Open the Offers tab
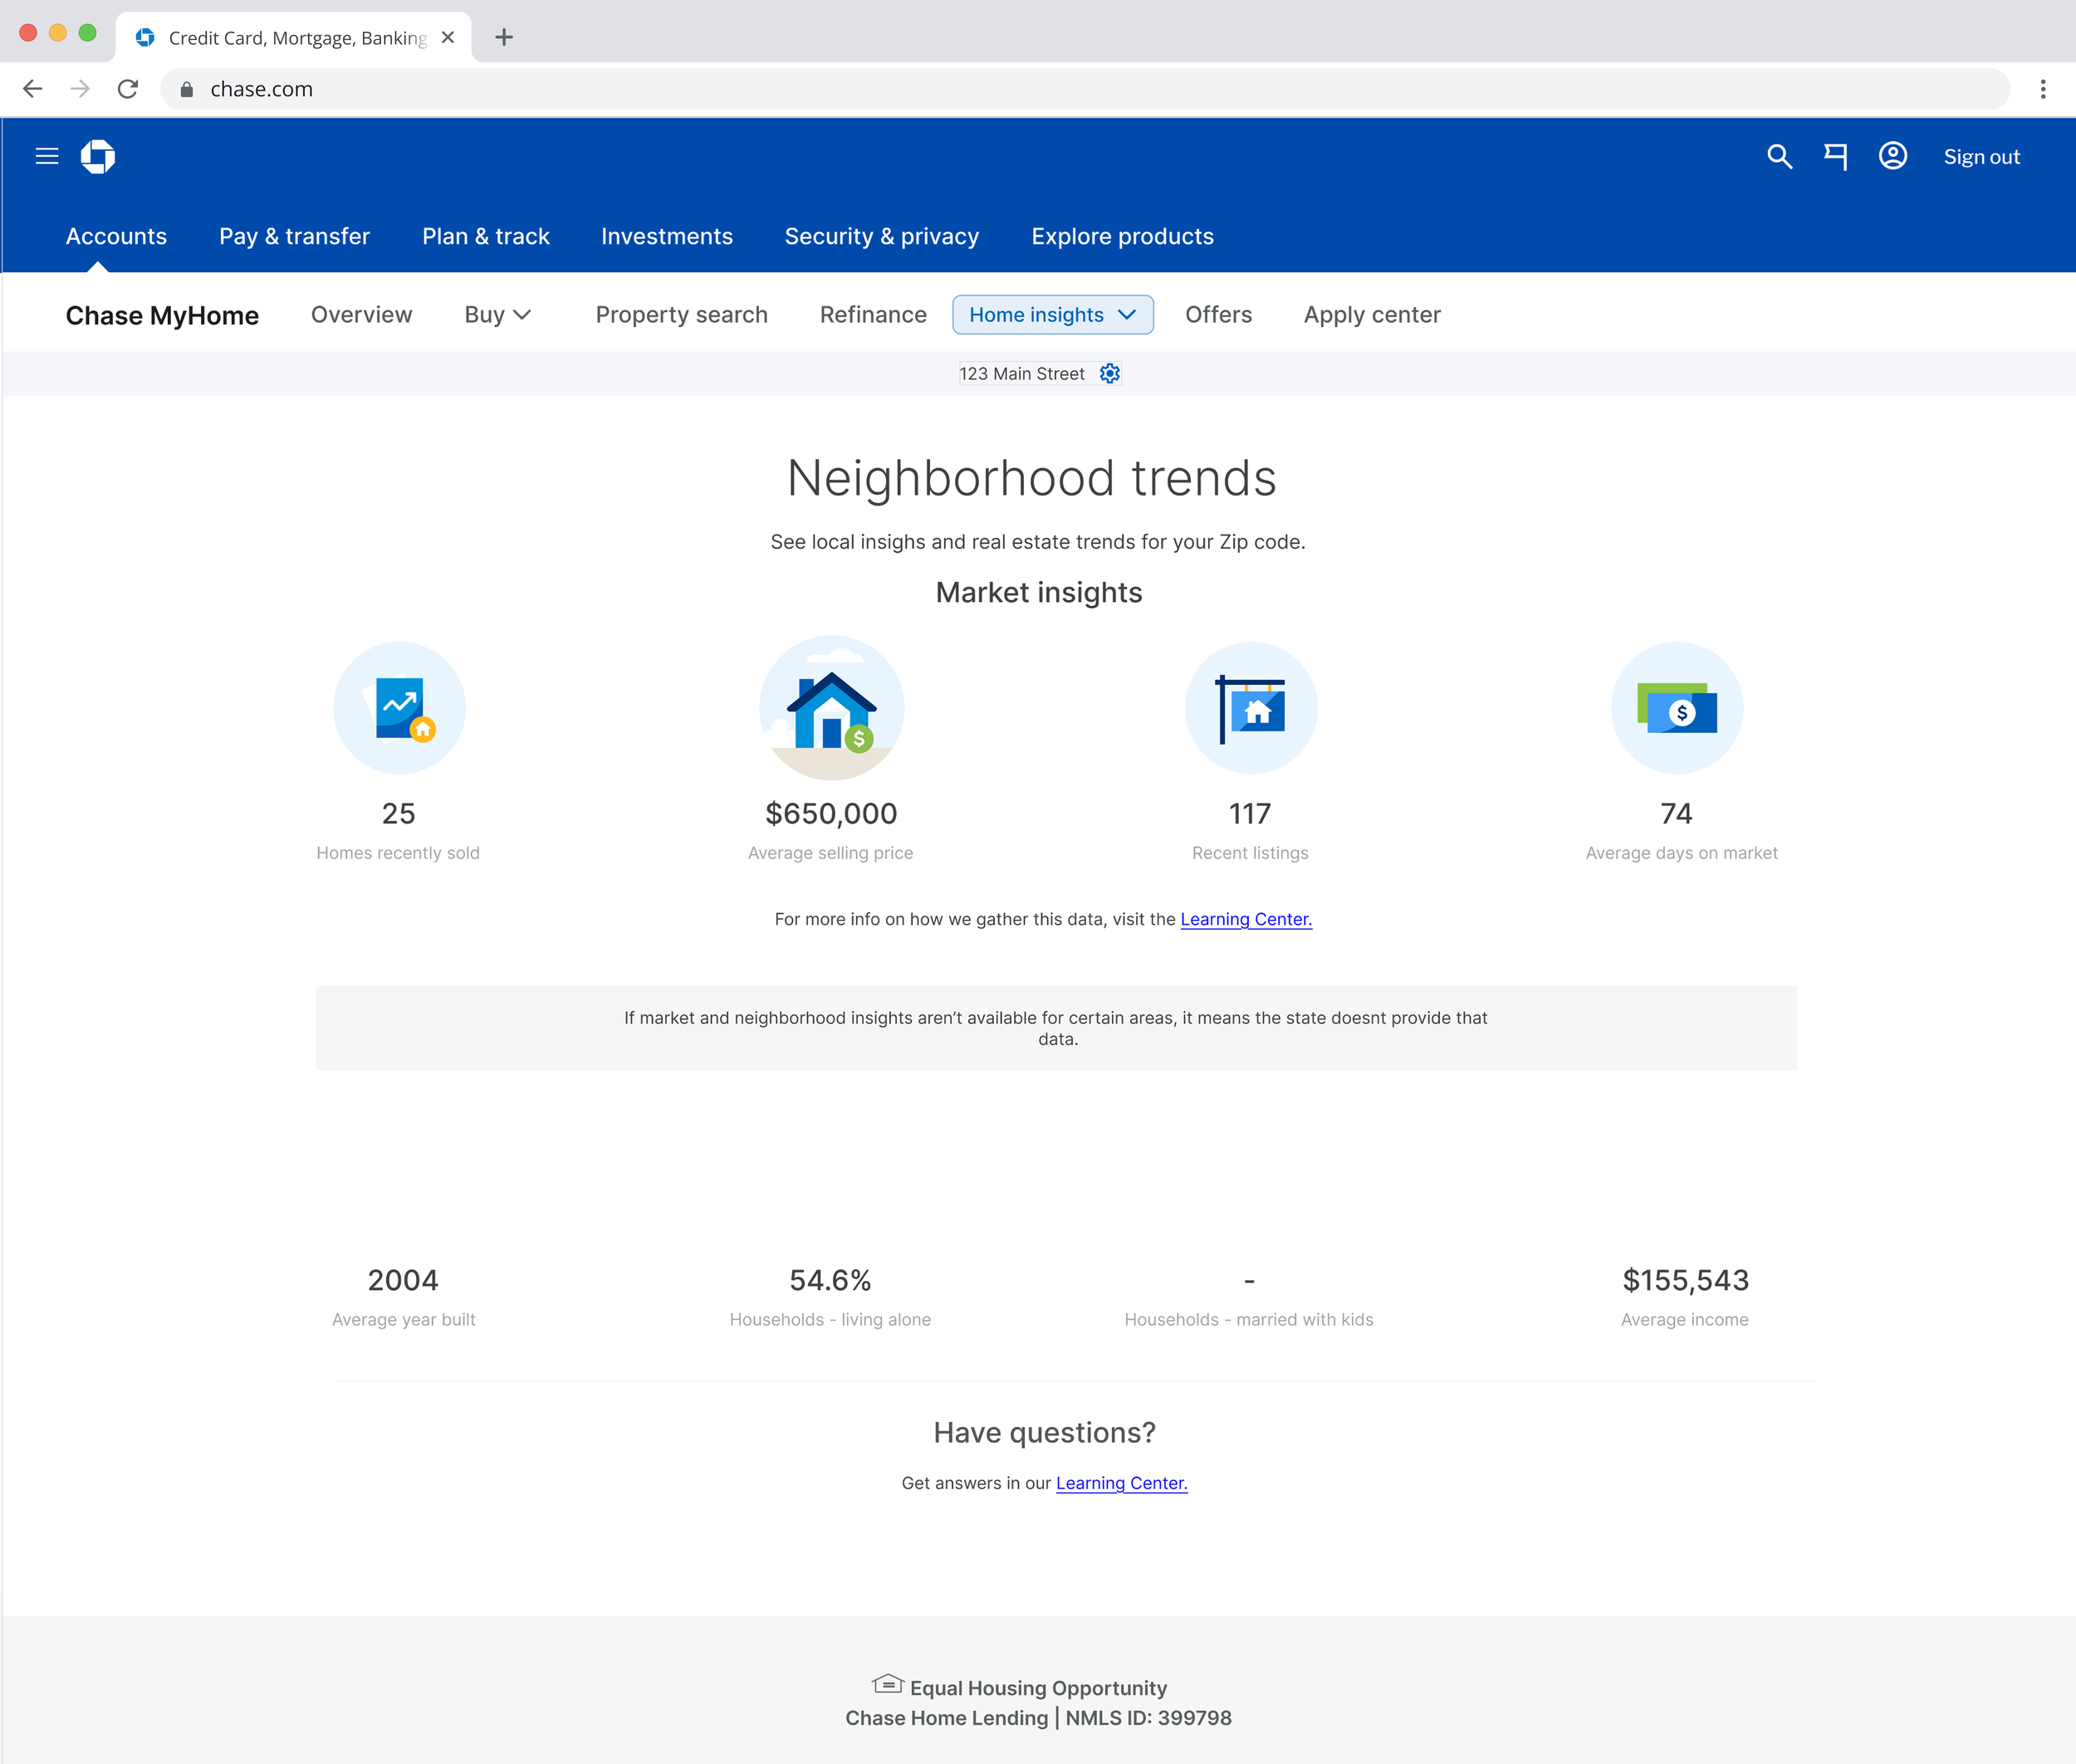The height and width of the screenshot is (1764, 2076). [x=1218, y=315]
